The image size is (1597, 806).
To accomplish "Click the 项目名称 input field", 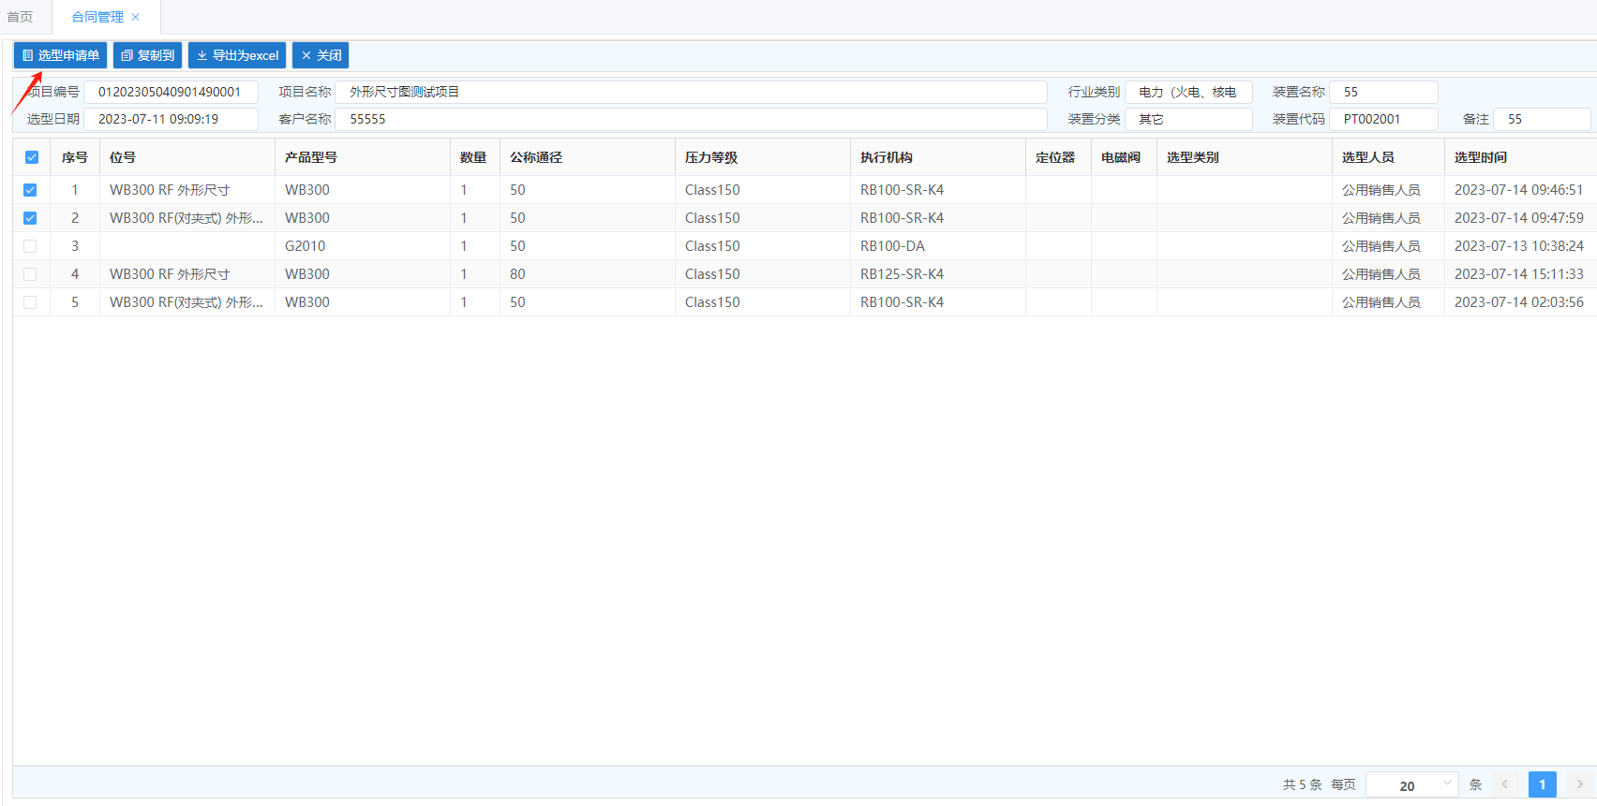I will click(x=691, y=92).
